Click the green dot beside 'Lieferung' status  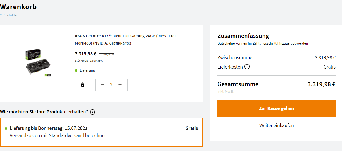(x=76, y=70)
